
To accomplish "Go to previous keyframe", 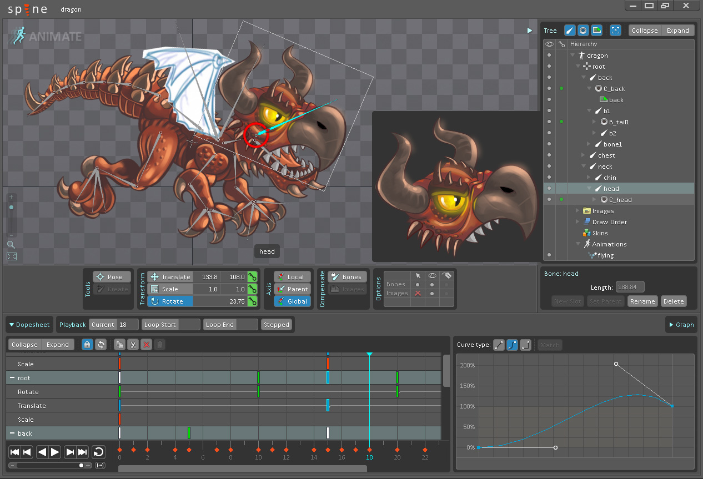I will (27, 452).
